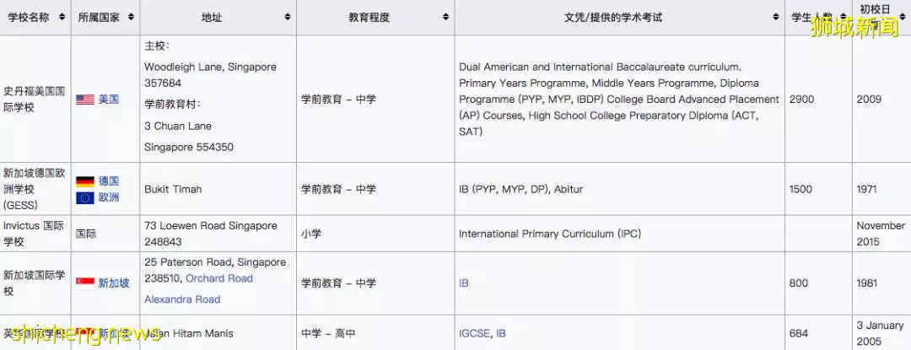Select the school name Invictus 国际学校

point(34,234)
